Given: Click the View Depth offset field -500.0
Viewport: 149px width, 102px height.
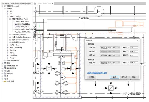Looking at the screenshot, I should (x=134, y=63).
